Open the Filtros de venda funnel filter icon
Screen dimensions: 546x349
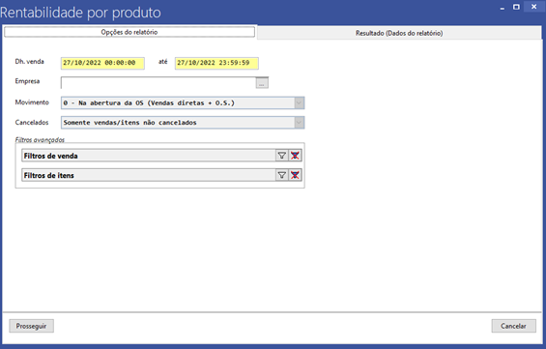282,156
